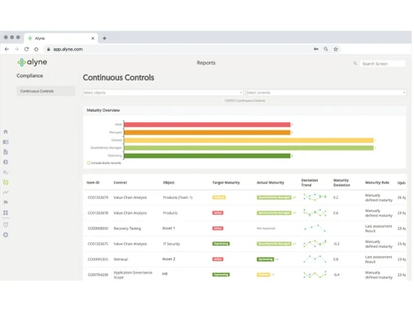Open a new browser tab with plus
The height and width of the screenshot is (311, 414).
pyautogui.click(x=104, y=38)
